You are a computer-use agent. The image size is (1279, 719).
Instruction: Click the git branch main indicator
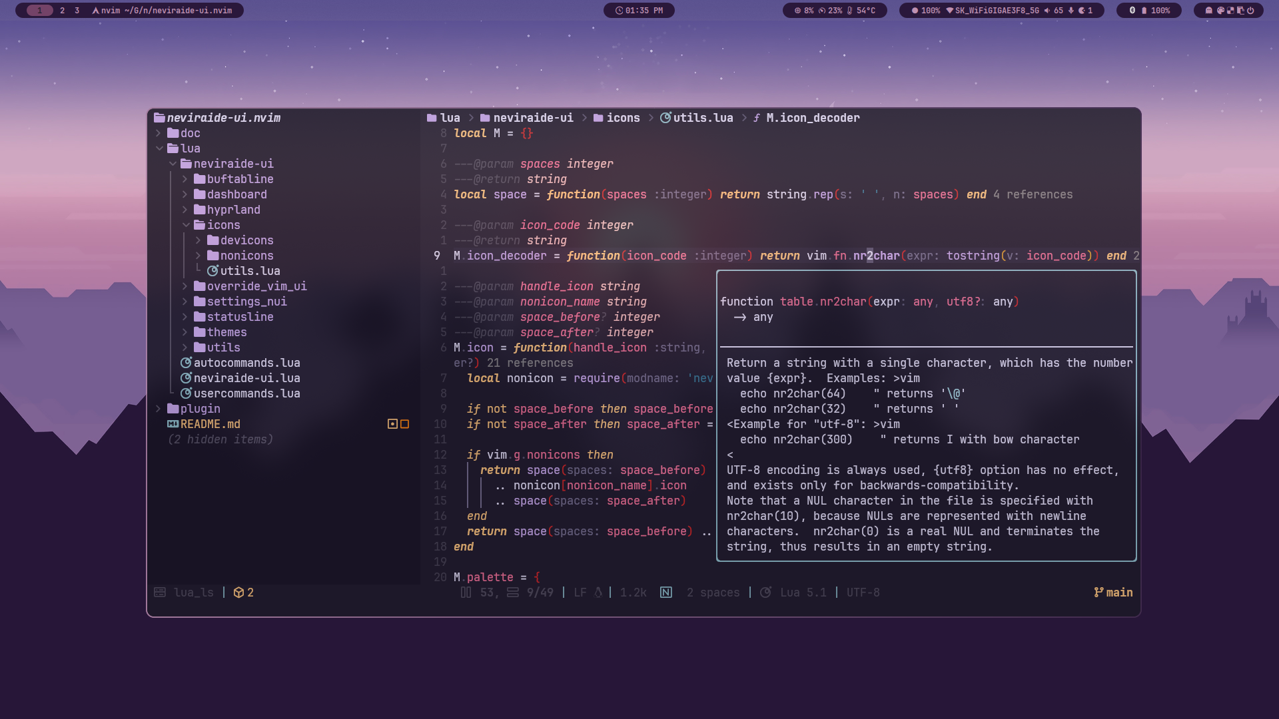1113,593
